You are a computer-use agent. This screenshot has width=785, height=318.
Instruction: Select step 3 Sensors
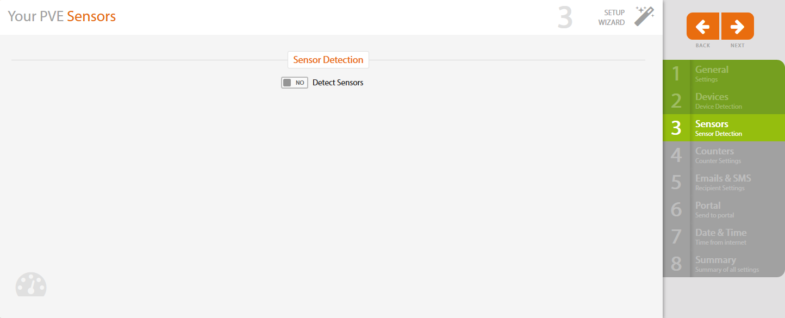point(722,128)
